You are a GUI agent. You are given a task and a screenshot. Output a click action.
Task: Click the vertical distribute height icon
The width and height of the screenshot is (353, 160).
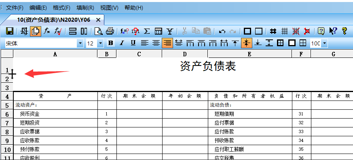pyautogui.click(x=269, y=43)
